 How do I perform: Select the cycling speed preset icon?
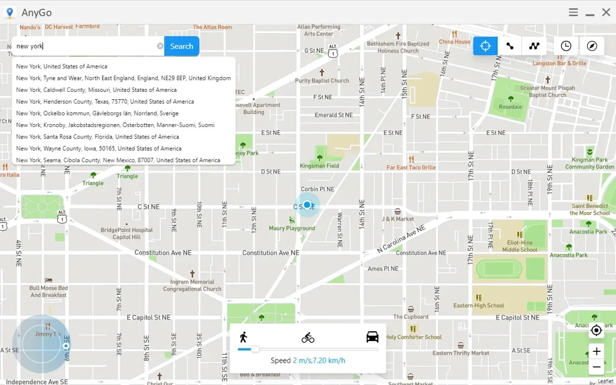(x=308, y=336)
